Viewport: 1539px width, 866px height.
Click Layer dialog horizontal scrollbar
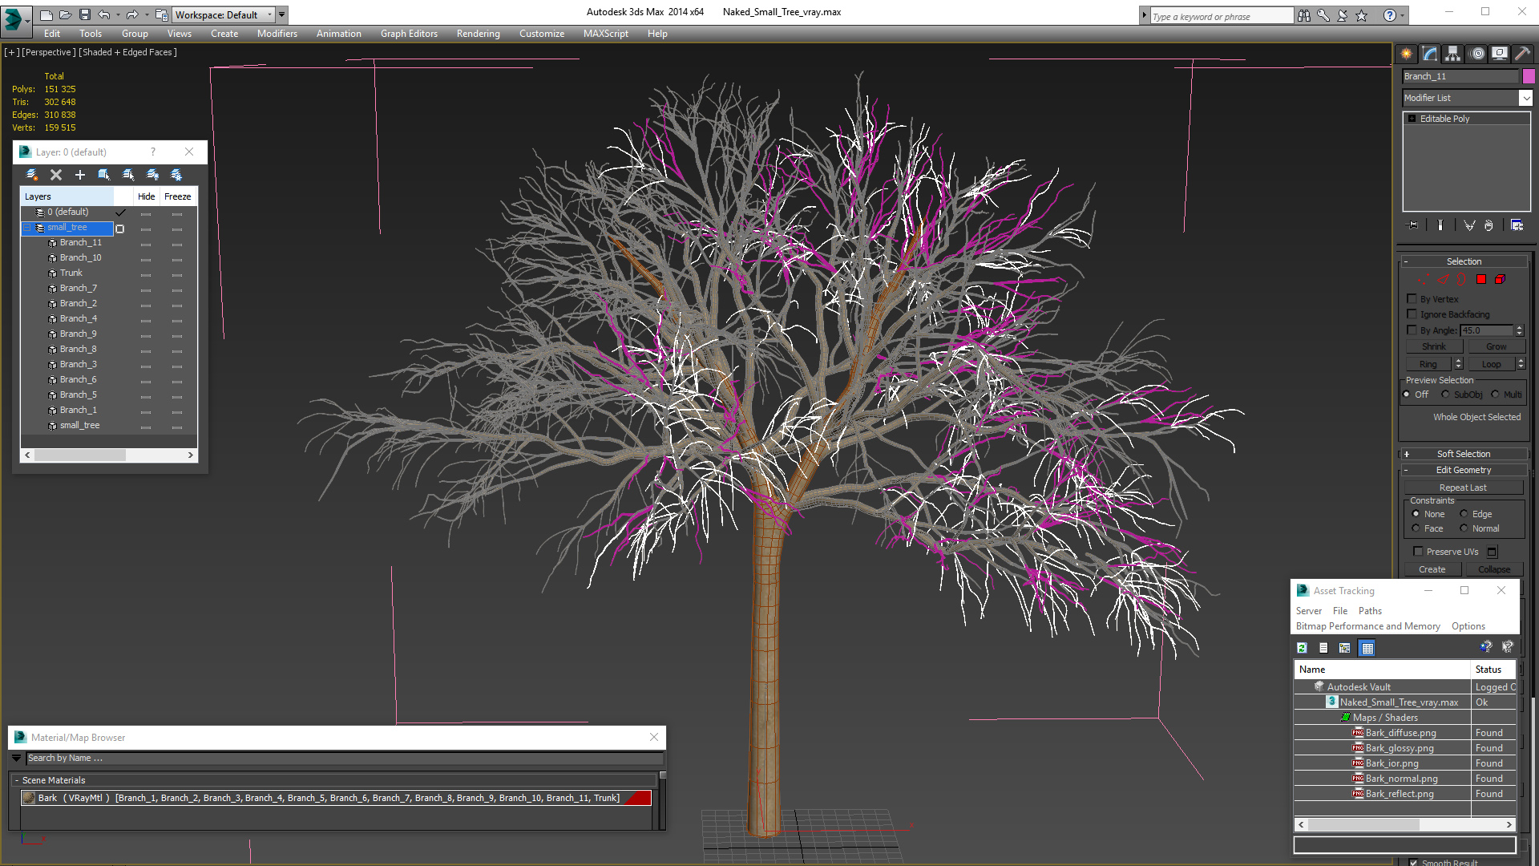click(109, 455)
